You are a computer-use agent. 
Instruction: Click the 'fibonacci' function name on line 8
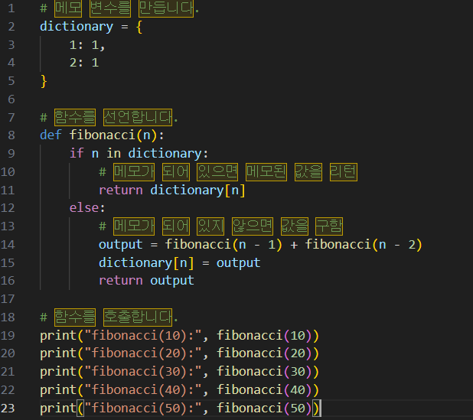coord(103,135)
